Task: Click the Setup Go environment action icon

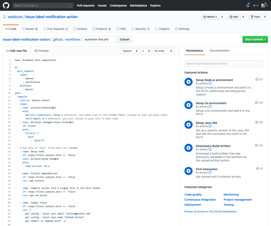Action: (188, 105)
